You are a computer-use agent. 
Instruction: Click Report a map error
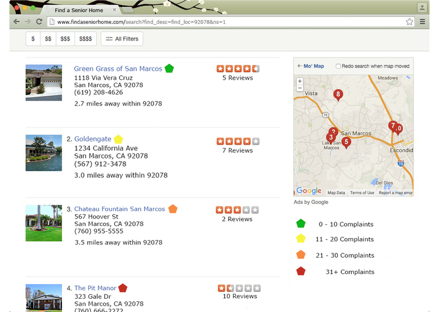point(395,193)
